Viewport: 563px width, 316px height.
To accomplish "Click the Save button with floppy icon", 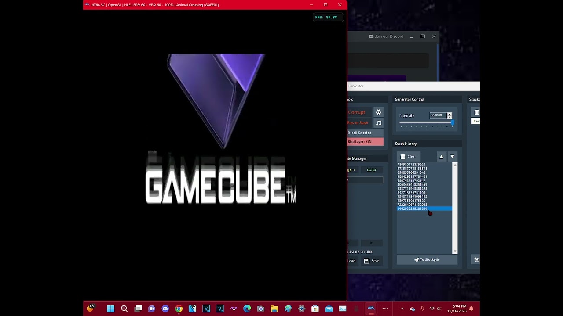I will point(372,261).
